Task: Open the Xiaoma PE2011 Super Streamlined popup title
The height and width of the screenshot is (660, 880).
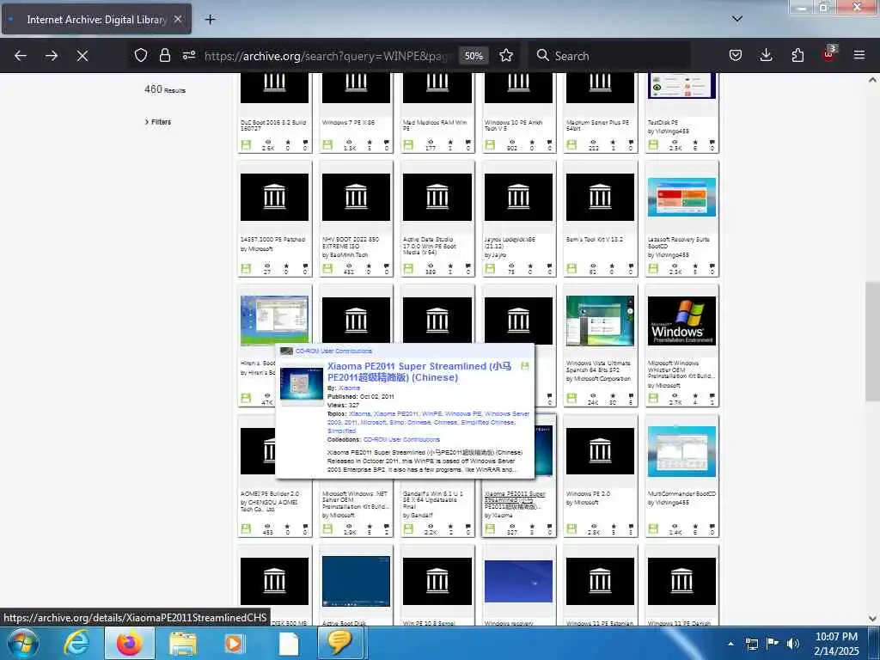Action: click(x=419, y=371)
